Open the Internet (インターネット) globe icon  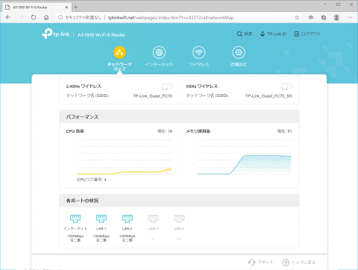pos(159,52)
